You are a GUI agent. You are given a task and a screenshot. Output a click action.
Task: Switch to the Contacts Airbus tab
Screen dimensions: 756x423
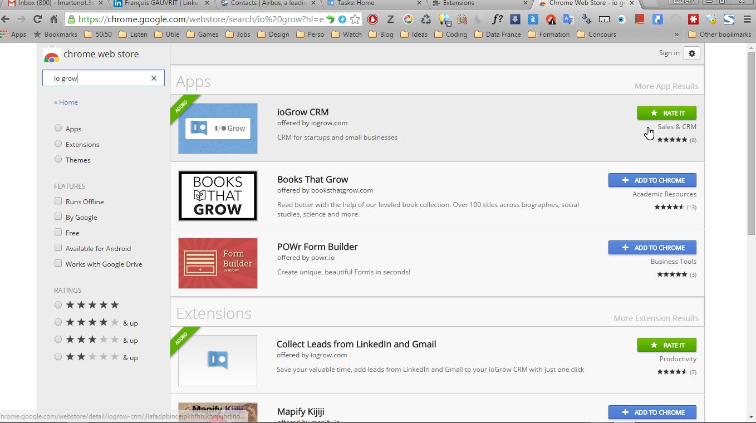[x=267, y=4]
